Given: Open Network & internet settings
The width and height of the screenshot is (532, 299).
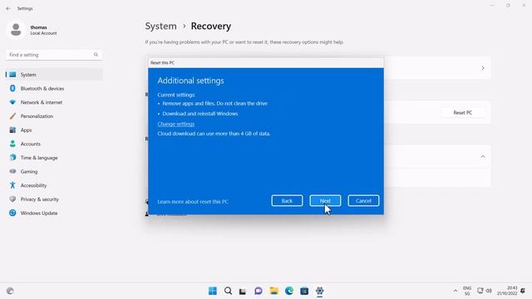Looking at the screenshot, I should (x=53, y=102).
